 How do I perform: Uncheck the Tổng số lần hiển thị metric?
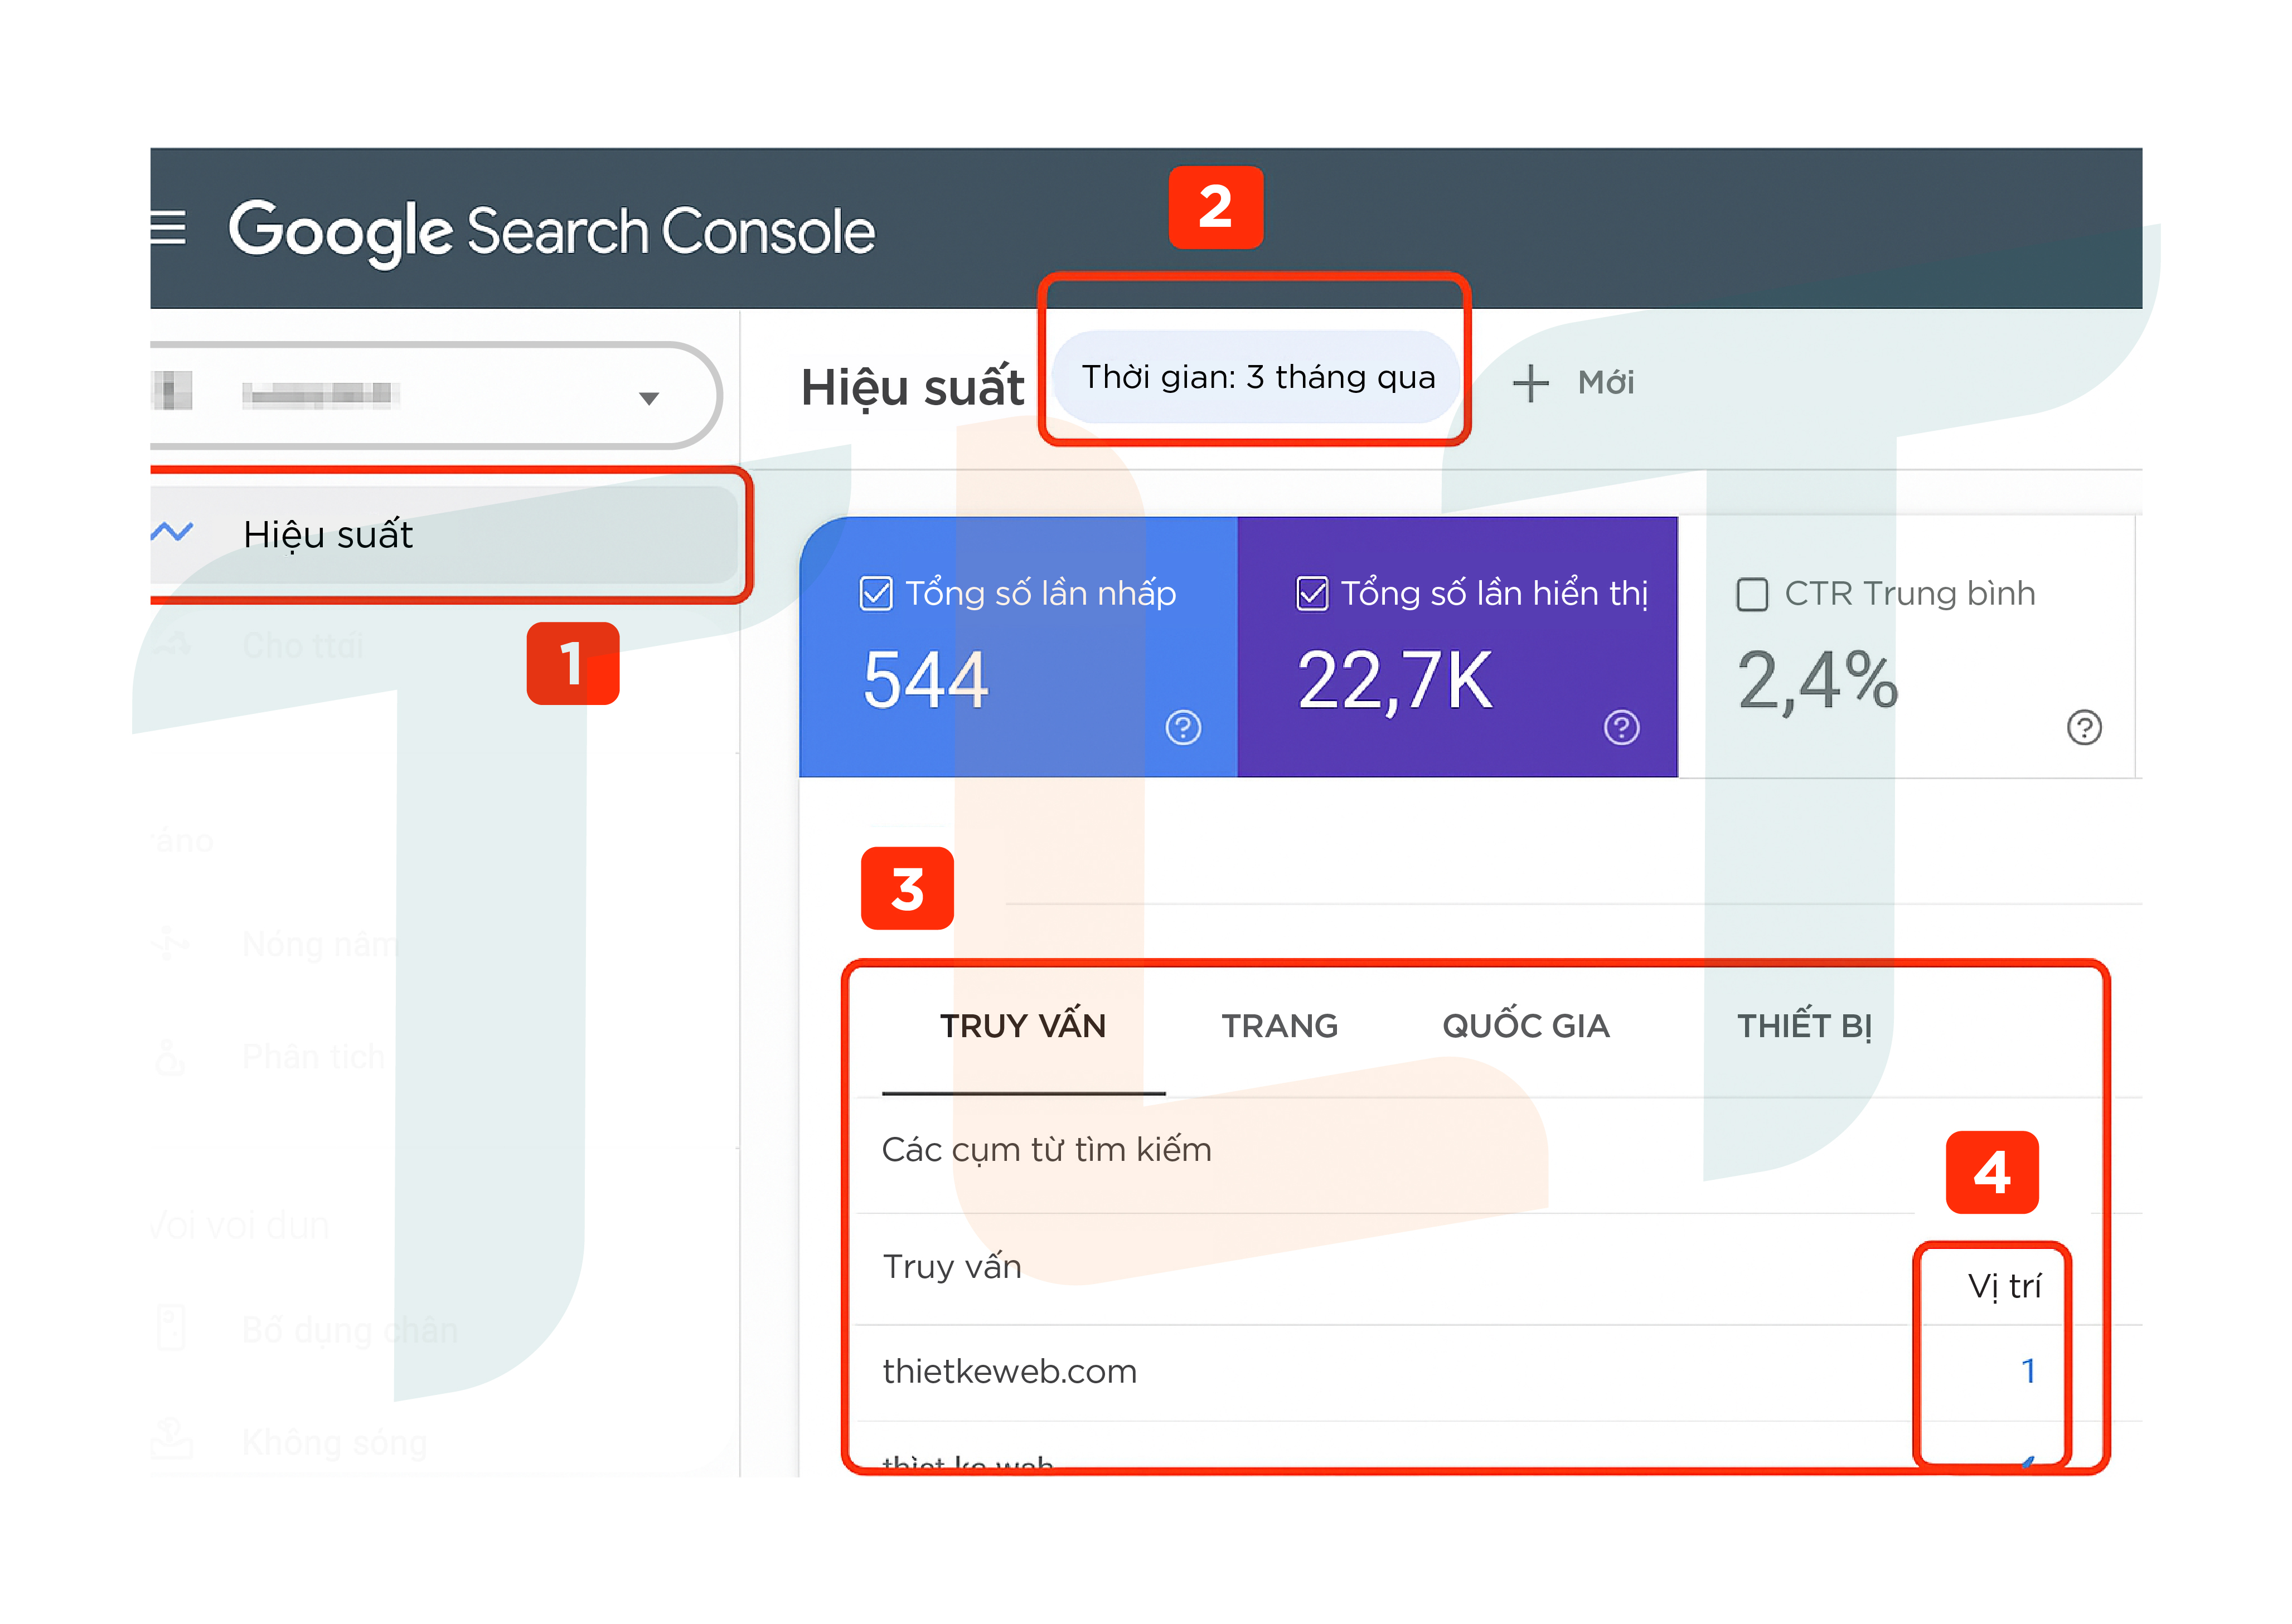coord(1312,593)
